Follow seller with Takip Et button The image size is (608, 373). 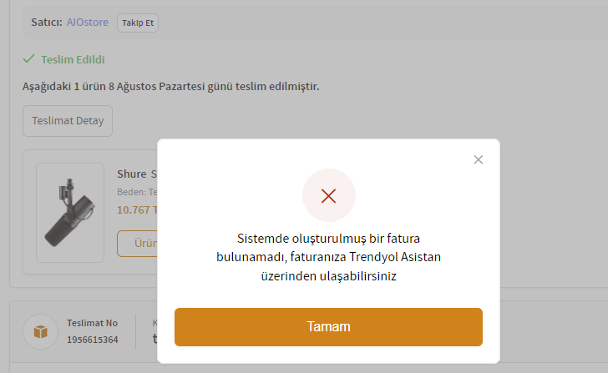pos(138,22)
